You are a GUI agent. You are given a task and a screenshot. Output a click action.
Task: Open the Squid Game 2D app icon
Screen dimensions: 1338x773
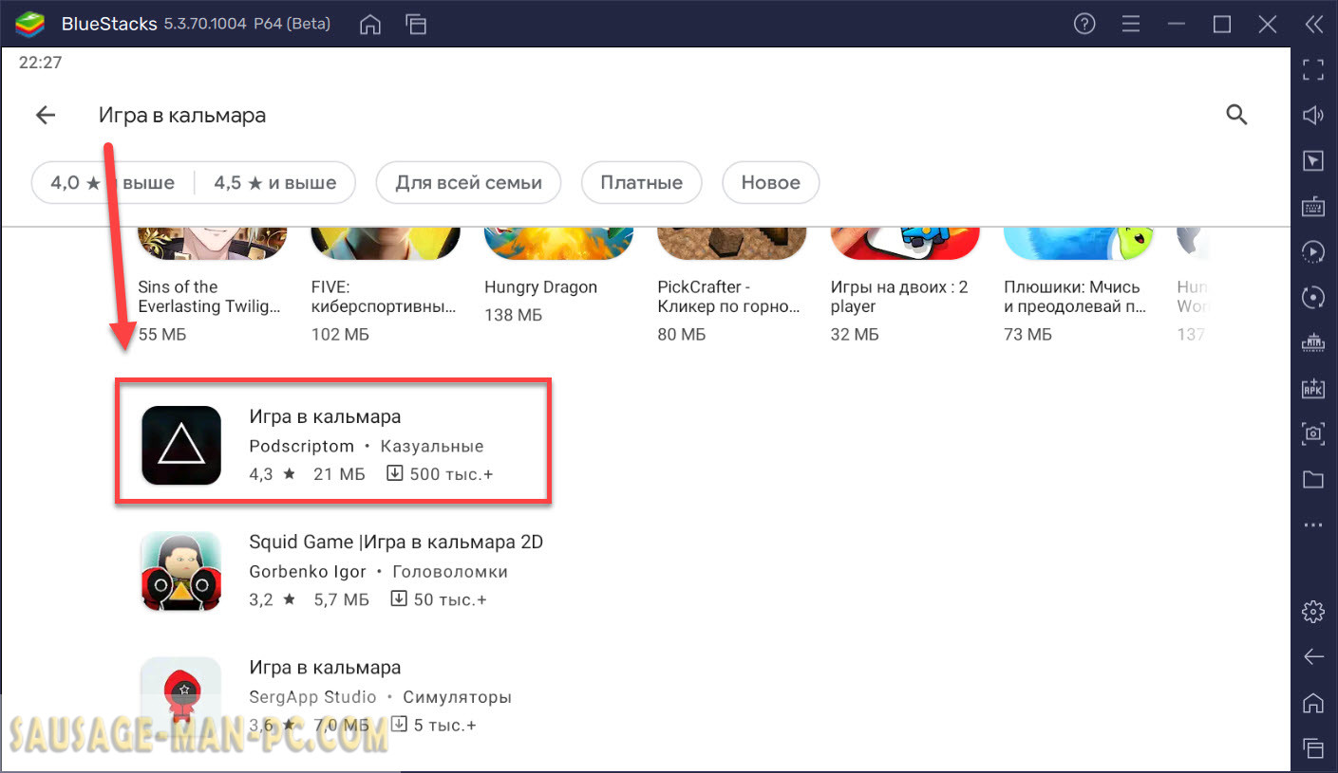pos(181,570)
